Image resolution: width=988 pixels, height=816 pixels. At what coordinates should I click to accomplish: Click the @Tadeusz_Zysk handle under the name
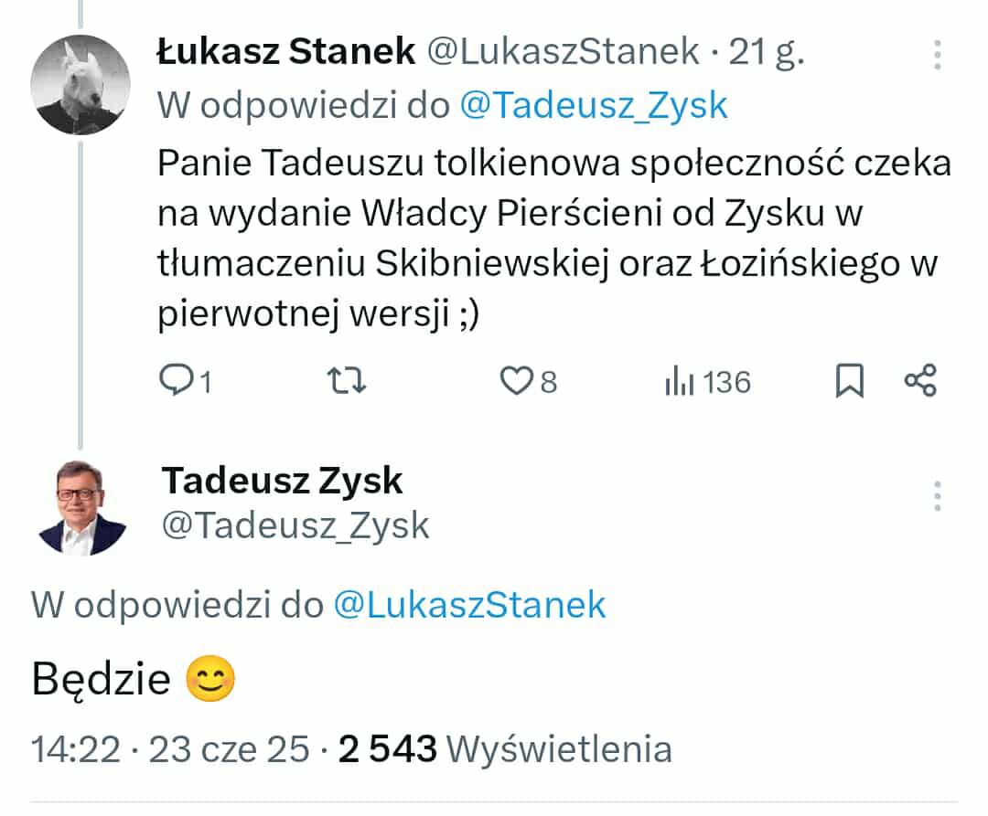click(295, 525)
